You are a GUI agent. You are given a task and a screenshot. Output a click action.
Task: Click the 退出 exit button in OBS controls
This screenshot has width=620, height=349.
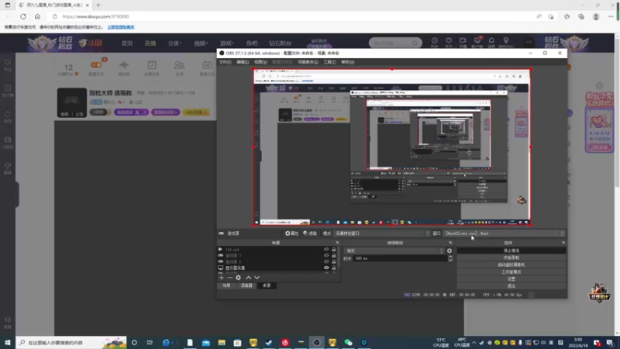coord(511,286)
